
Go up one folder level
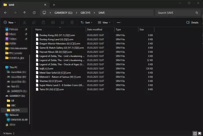[25, 13]
